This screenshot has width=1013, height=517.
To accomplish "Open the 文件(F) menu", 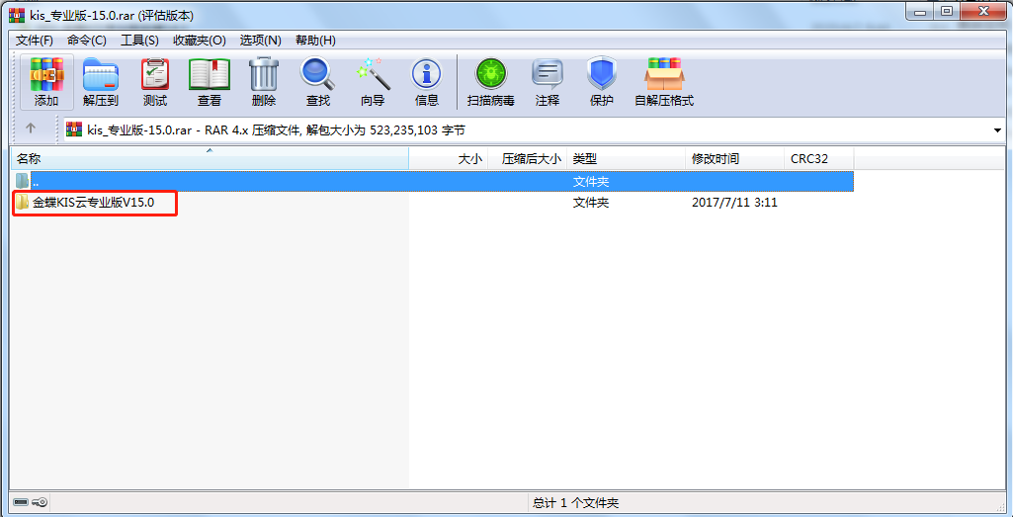I will 35,41.
